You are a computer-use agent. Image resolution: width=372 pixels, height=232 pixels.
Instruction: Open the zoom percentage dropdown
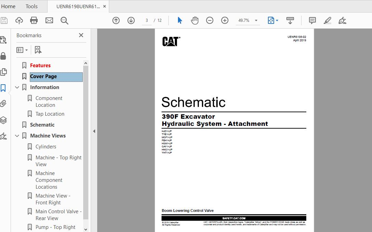coord(256,20)
